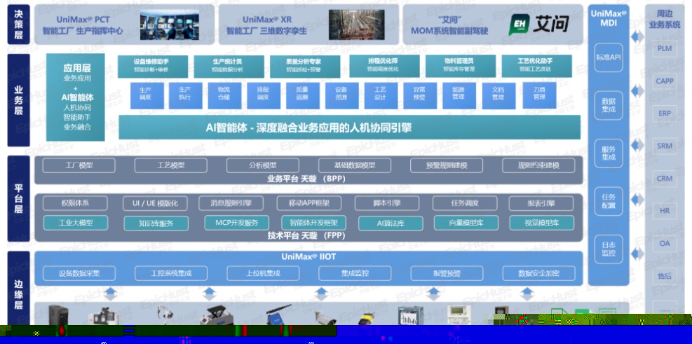Click the 标准API box under MDI

point(608,57)
